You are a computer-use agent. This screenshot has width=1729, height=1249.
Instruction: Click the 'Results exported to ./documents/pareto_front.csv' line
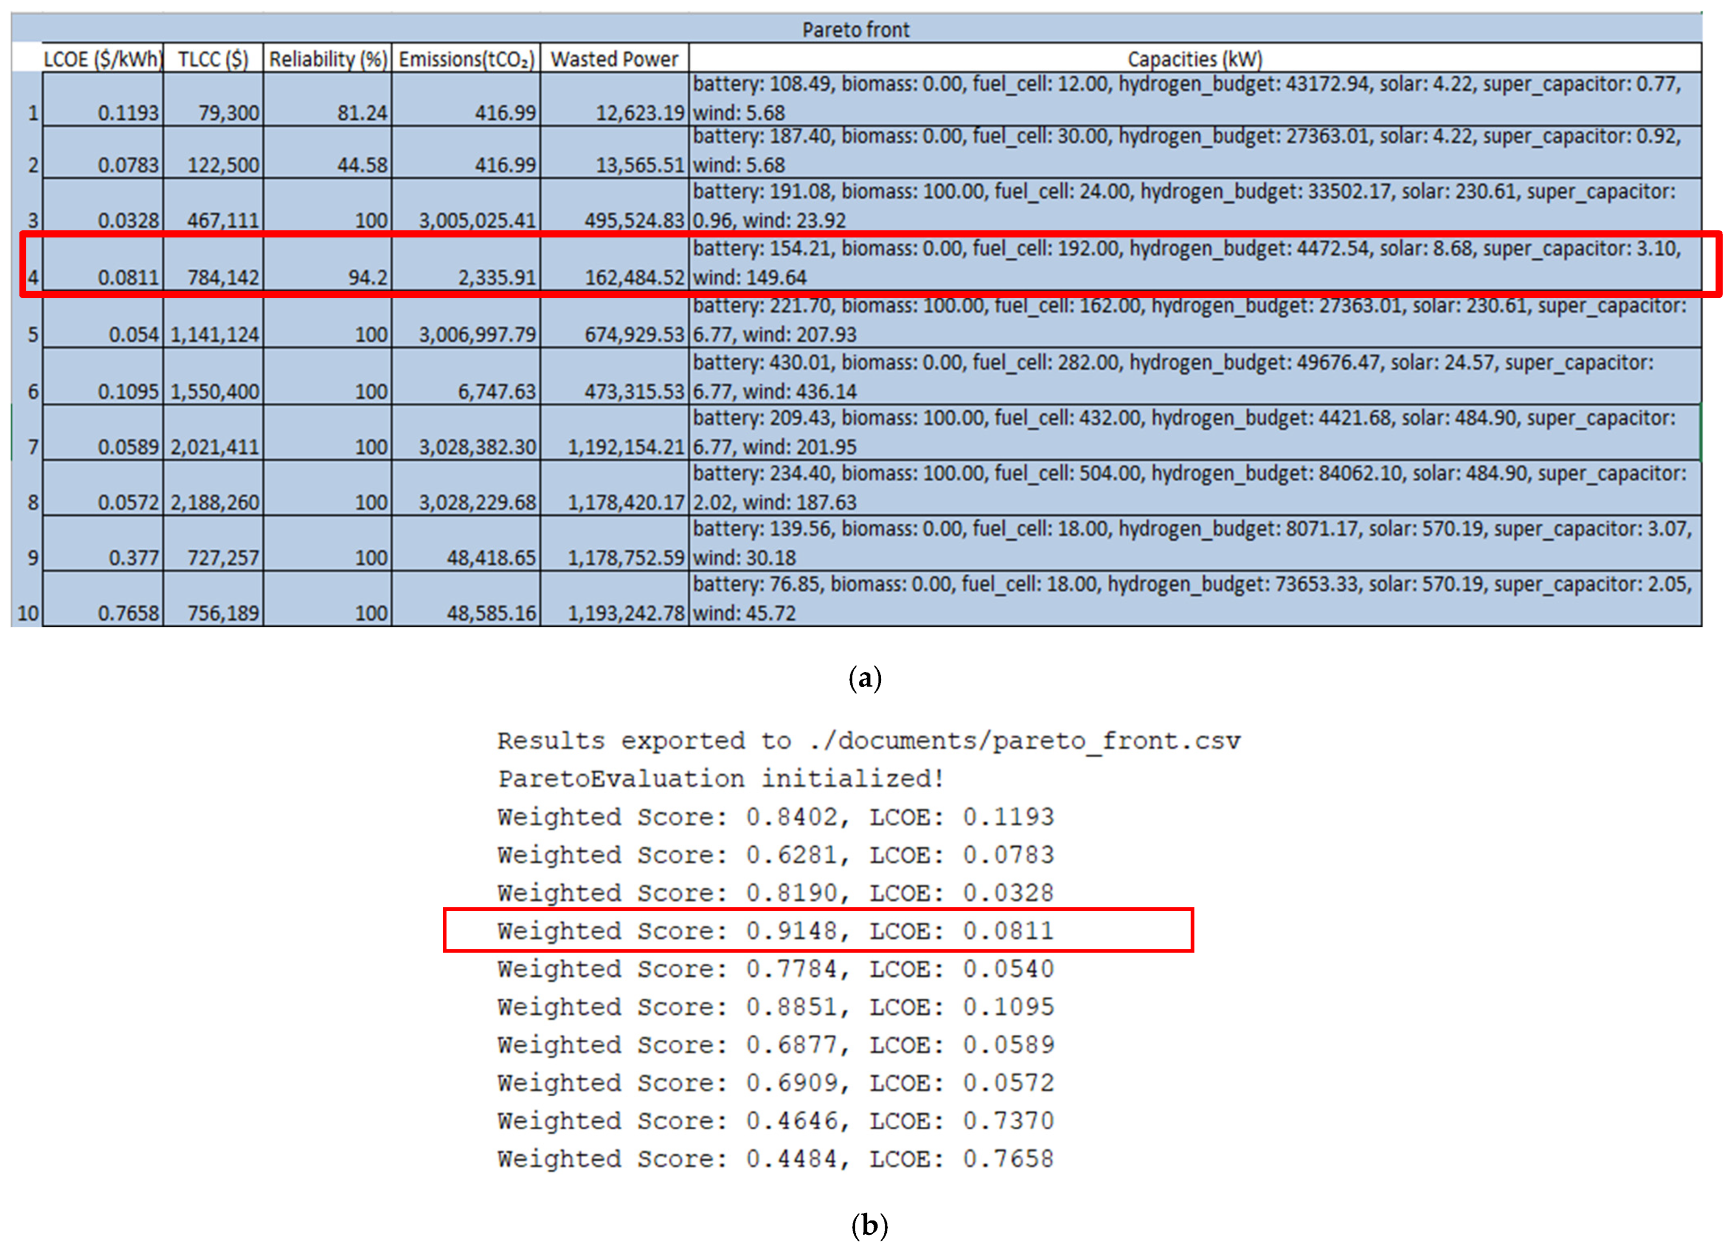[x=869, y=741]
